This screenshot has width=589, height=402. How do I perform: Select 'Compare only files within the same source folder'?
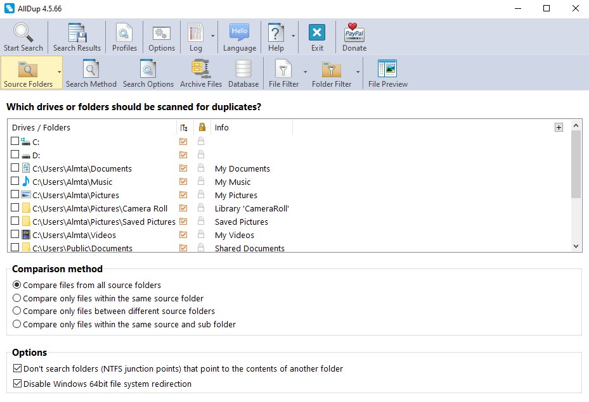(17, 298)
